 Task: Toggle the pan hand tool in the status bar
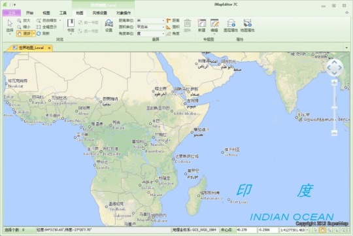click(x=322, y=230)
